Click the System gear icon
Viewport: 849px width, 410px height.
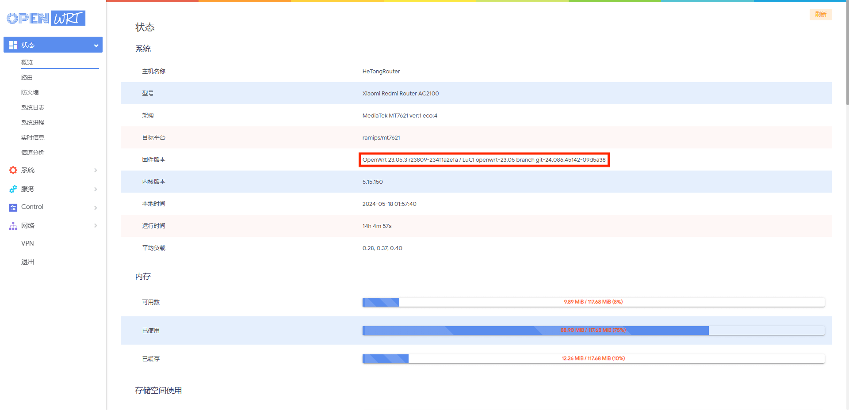coord(13,170)
